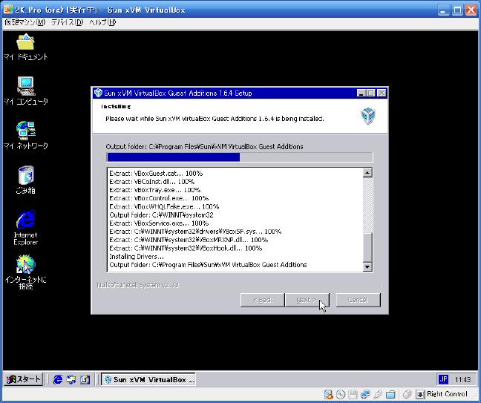Open the デバイス(D) menu
Image resolution: width=481 pixels, height=403 pixels.
coord(67,22)
